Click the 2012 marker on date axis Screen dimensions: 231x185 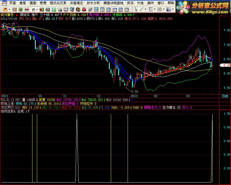[134, 96]
